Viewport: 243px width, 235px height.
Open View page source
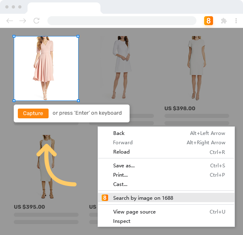pos(134,212)
